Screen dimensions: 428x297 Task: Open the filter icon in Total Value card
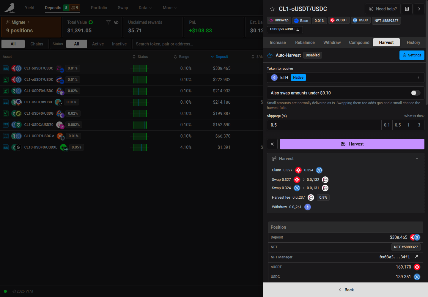pos(108,22)
